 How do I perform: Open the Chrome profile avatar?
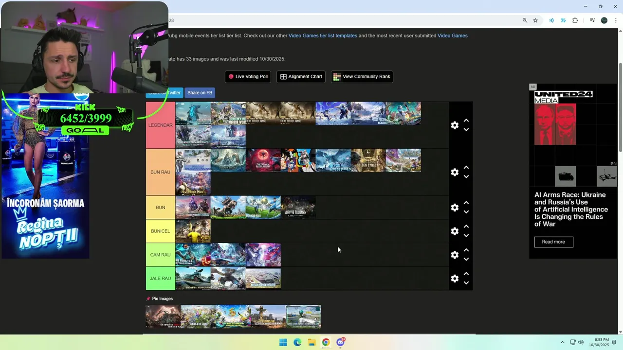click(x=604, y=20)
